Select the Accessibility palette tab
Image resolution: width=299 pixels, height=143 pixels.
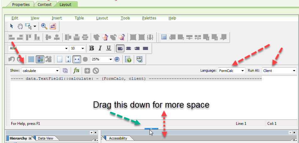point(118,138)
